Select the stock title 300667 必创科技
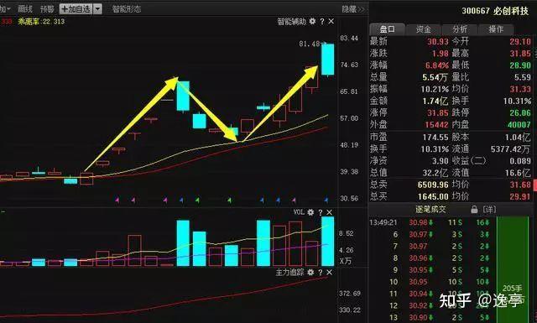This screenshot has height=323, width=537. point(495,11)
